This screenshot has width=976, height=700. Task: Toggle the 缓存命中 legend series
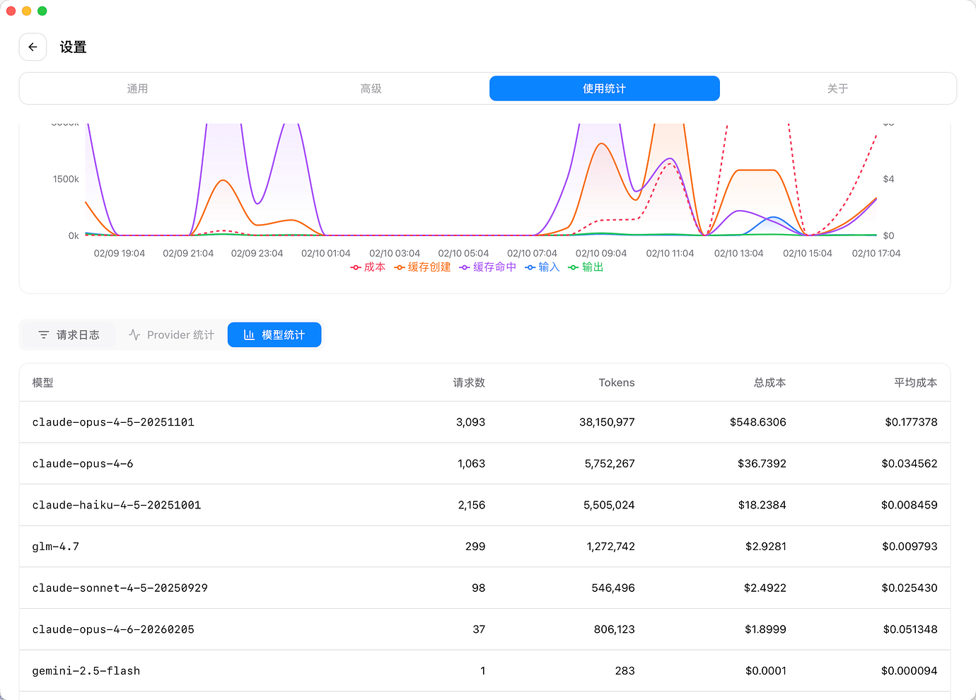click(x=487, y=267)
